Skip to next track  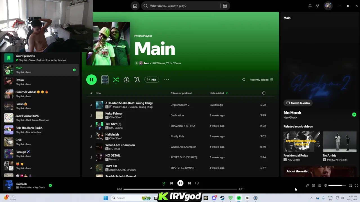pyautogui.click(x=189, y=183)
